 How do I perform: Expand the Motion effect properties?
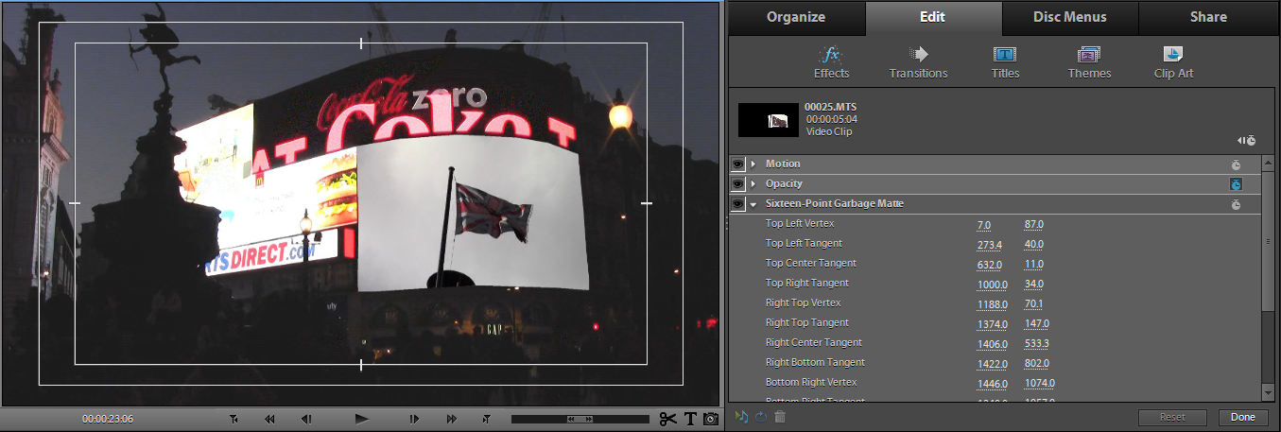(753, 164)
